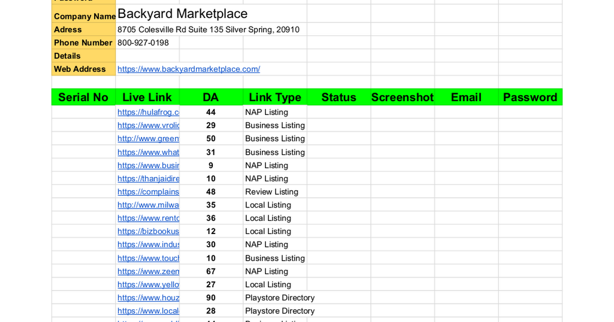This screenshot has width=614, height=322.
Task: Open the complains live link
Action: click(148, 192)
